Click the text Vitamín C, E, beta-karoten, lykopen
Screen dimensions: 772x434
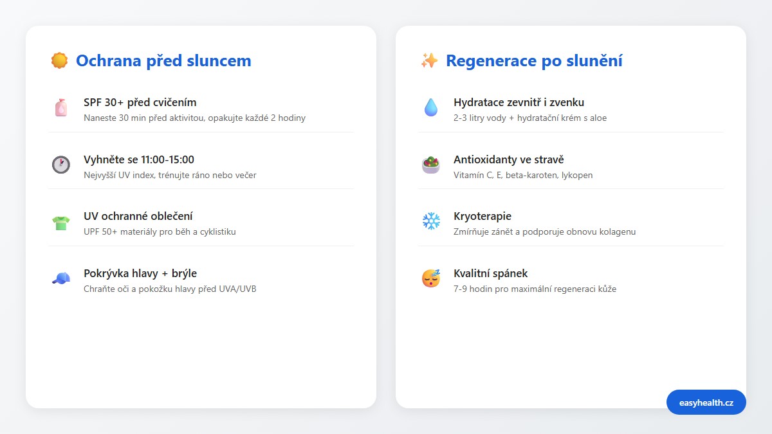coord(523,175)
